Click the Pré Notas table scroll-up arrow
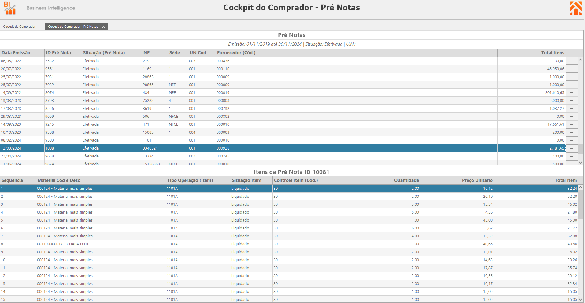 (x=580, y=60)
